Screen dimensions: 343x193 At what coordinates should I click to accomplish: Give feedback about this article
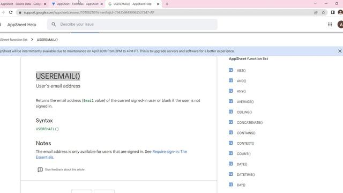pos(64,169)
